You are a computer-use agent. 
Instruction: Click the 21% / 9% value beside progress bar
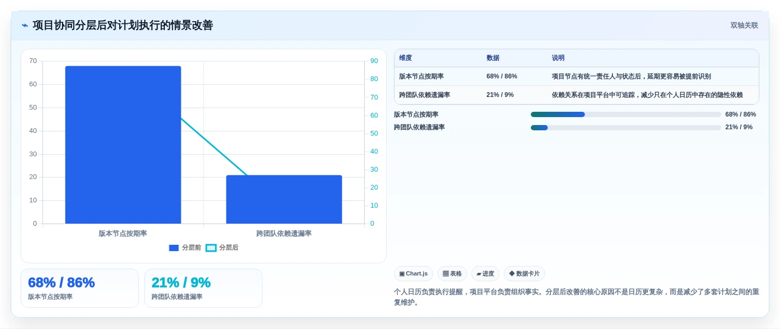[x=739, y=127]
